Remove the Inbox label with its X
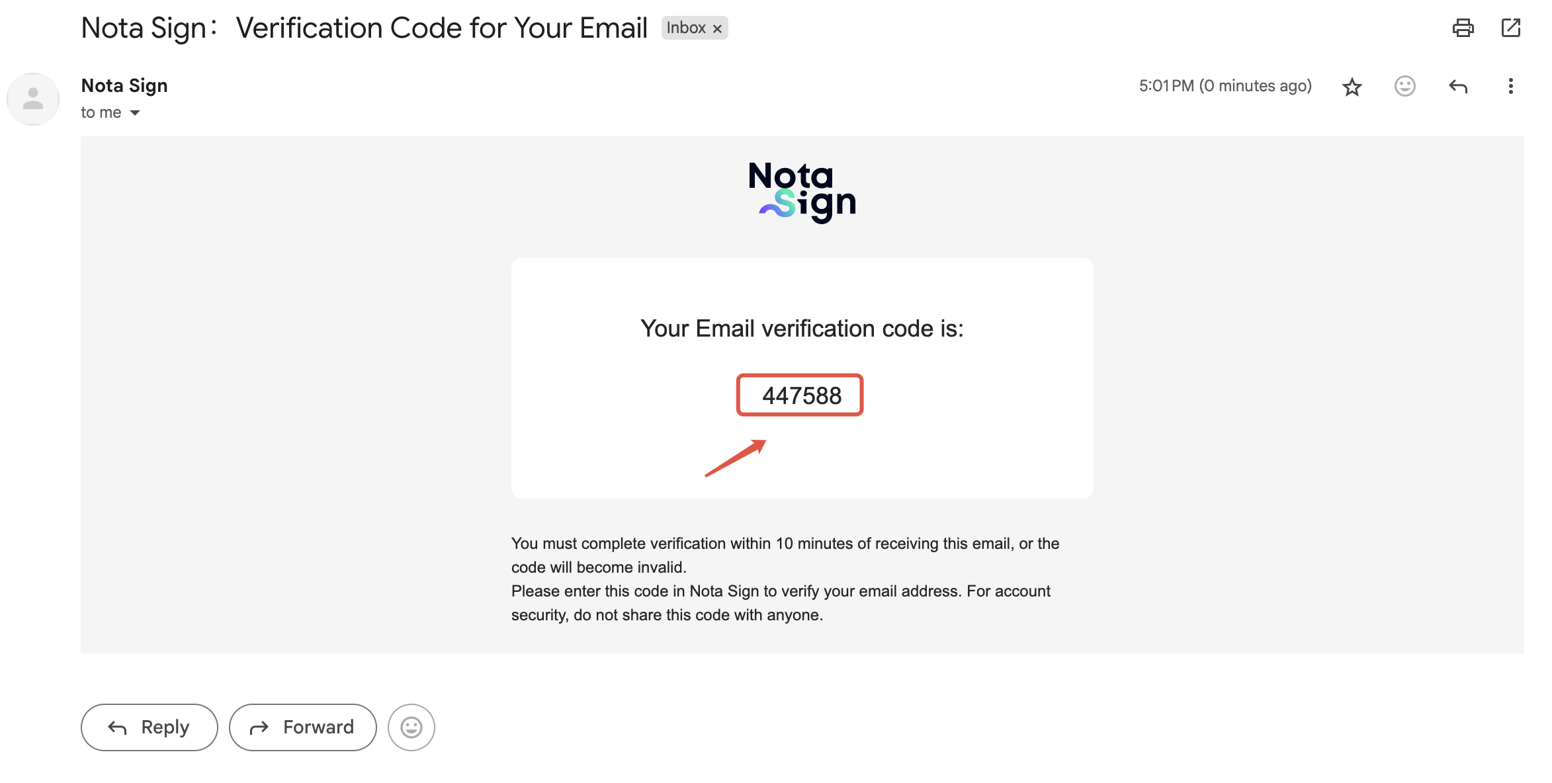The height and width of the screenshot is (783, 1552). (717, 28)
